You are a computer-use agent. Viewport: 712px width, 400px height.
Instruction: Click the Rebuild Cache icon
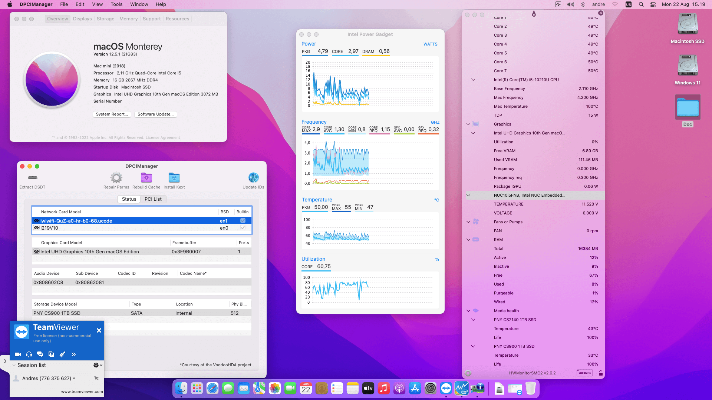[x=146, y=178]
